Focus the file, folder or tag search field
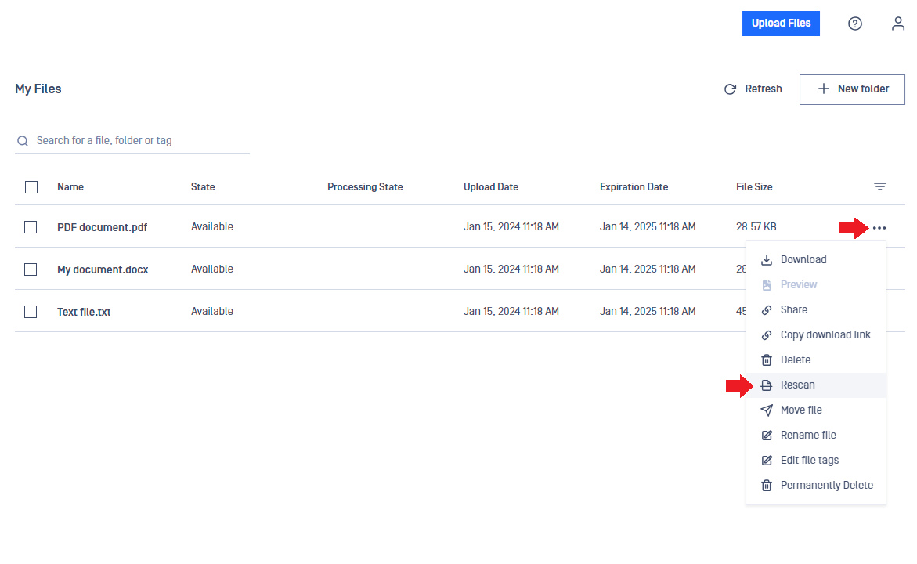 (132, 140)
